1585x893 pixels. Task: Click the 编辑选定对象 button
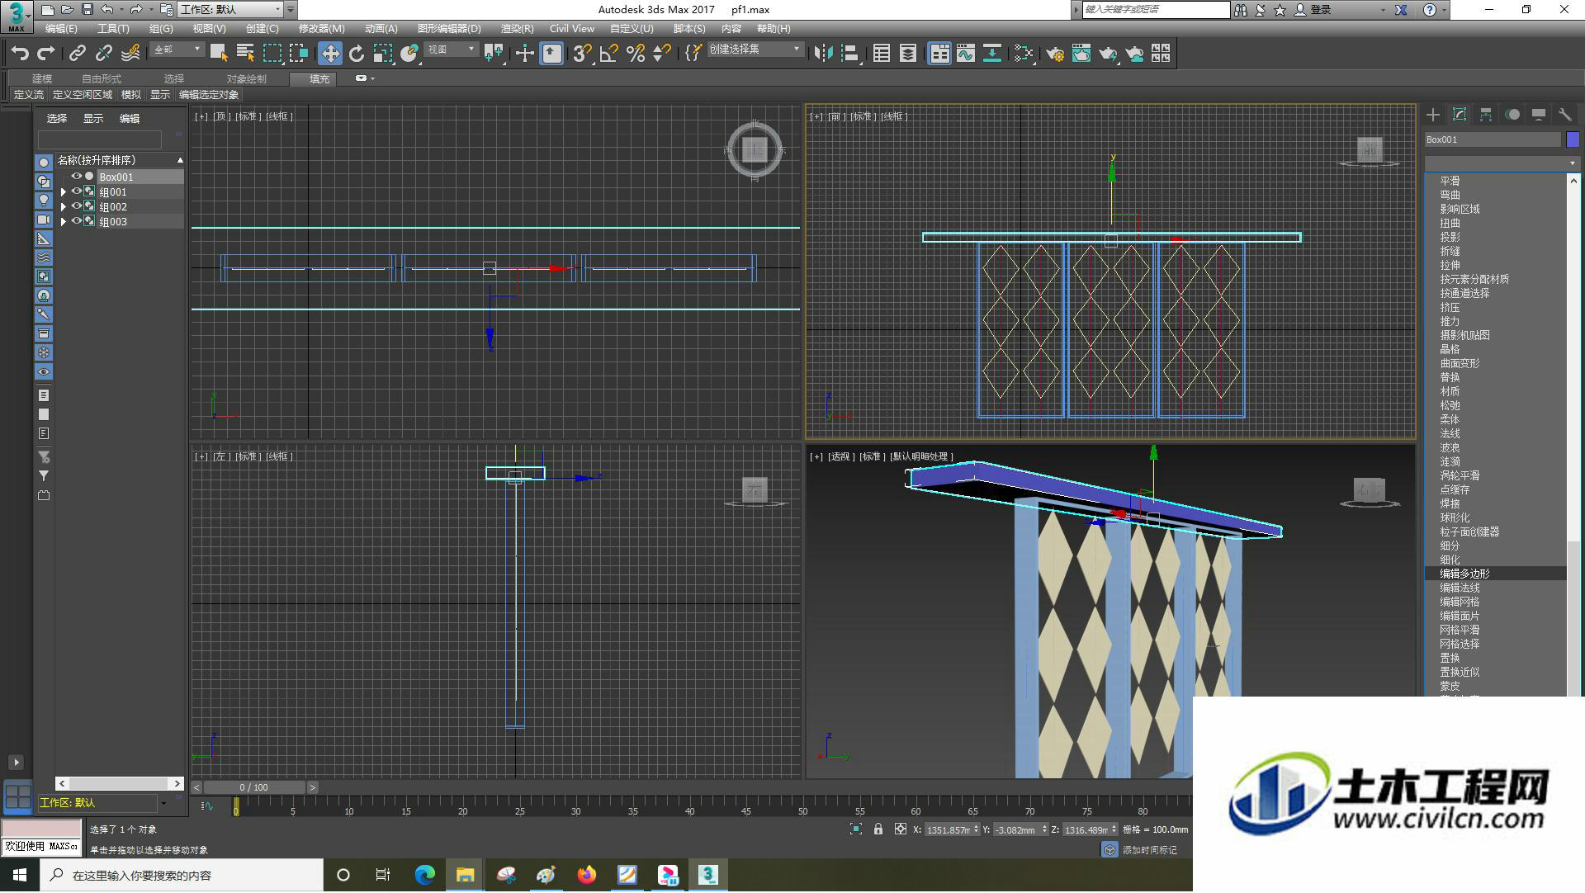209,95
